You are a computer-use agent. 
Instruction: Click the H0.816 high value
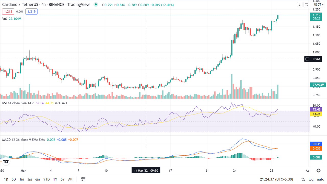[x=120, y=5]
